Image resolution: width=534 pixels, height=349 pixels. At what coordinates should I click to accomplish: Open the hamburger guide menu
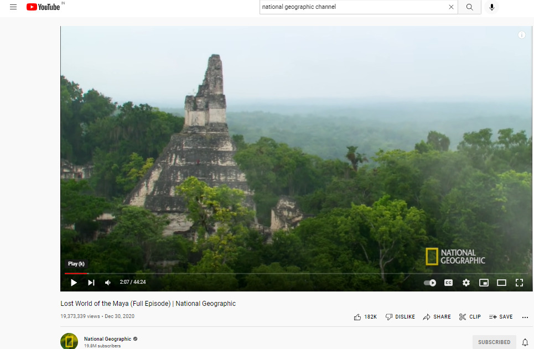(x=13, y=7)
